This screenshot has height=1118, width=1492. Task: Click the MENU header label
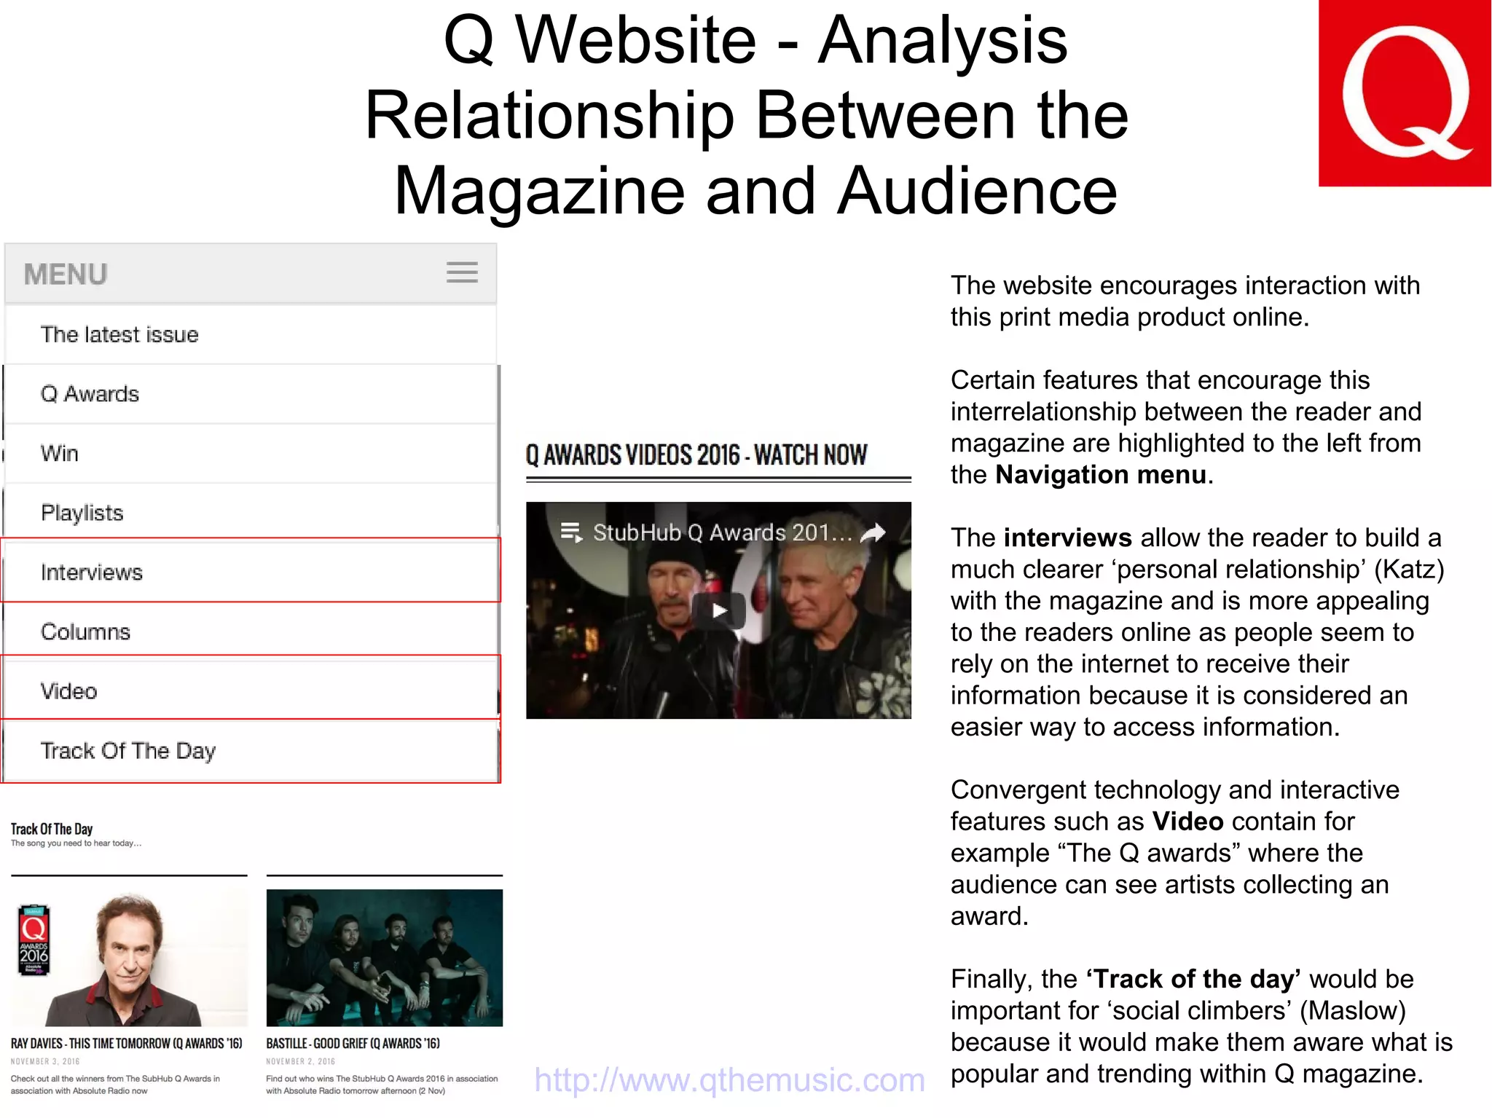tap(66, 275)
